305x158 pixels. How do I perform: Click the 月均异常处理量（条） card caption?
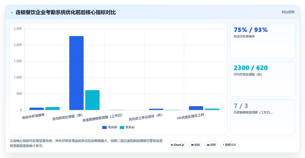coord(248,74)
